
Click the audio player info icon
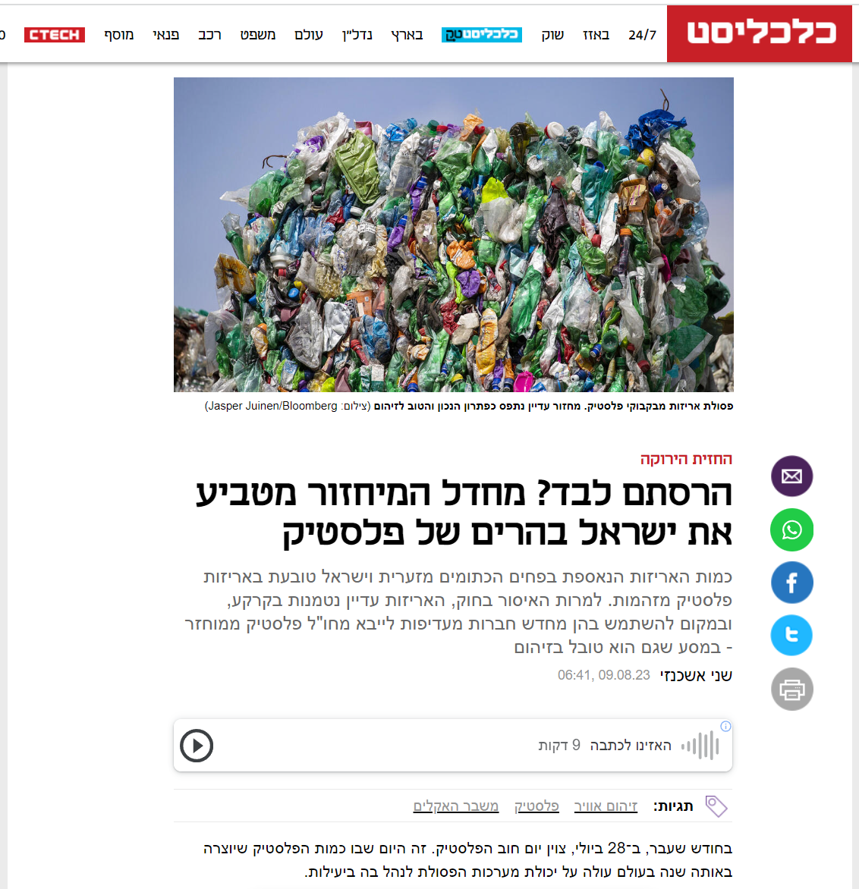[725, 726]
